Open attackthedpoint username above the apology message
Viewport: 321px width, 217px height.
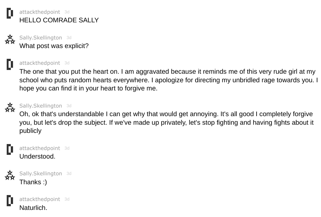tap(40, 63)
